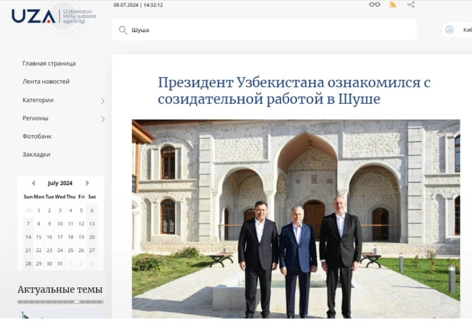Select July 8 in the calendar
This screenshot has height=322, width=472.
38,223
